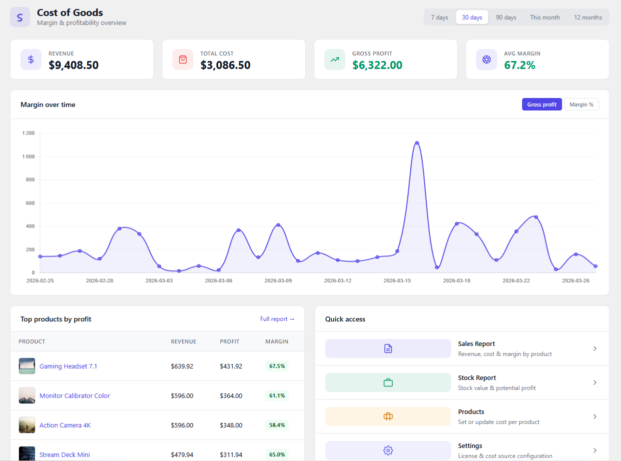Open the Gaming Headset 7.1 product page
621x461 pixels.
coord(68,365)
